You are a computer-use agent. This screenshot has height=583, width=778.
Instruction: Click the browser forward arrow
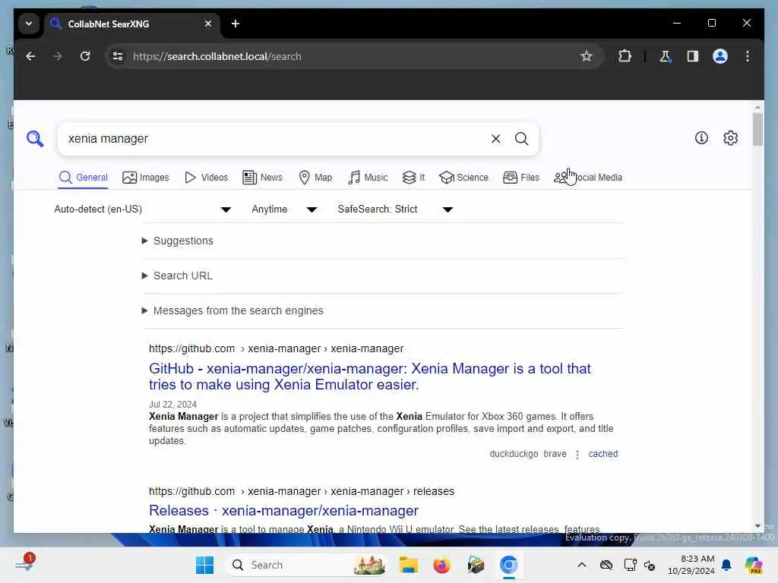[58, 56]
